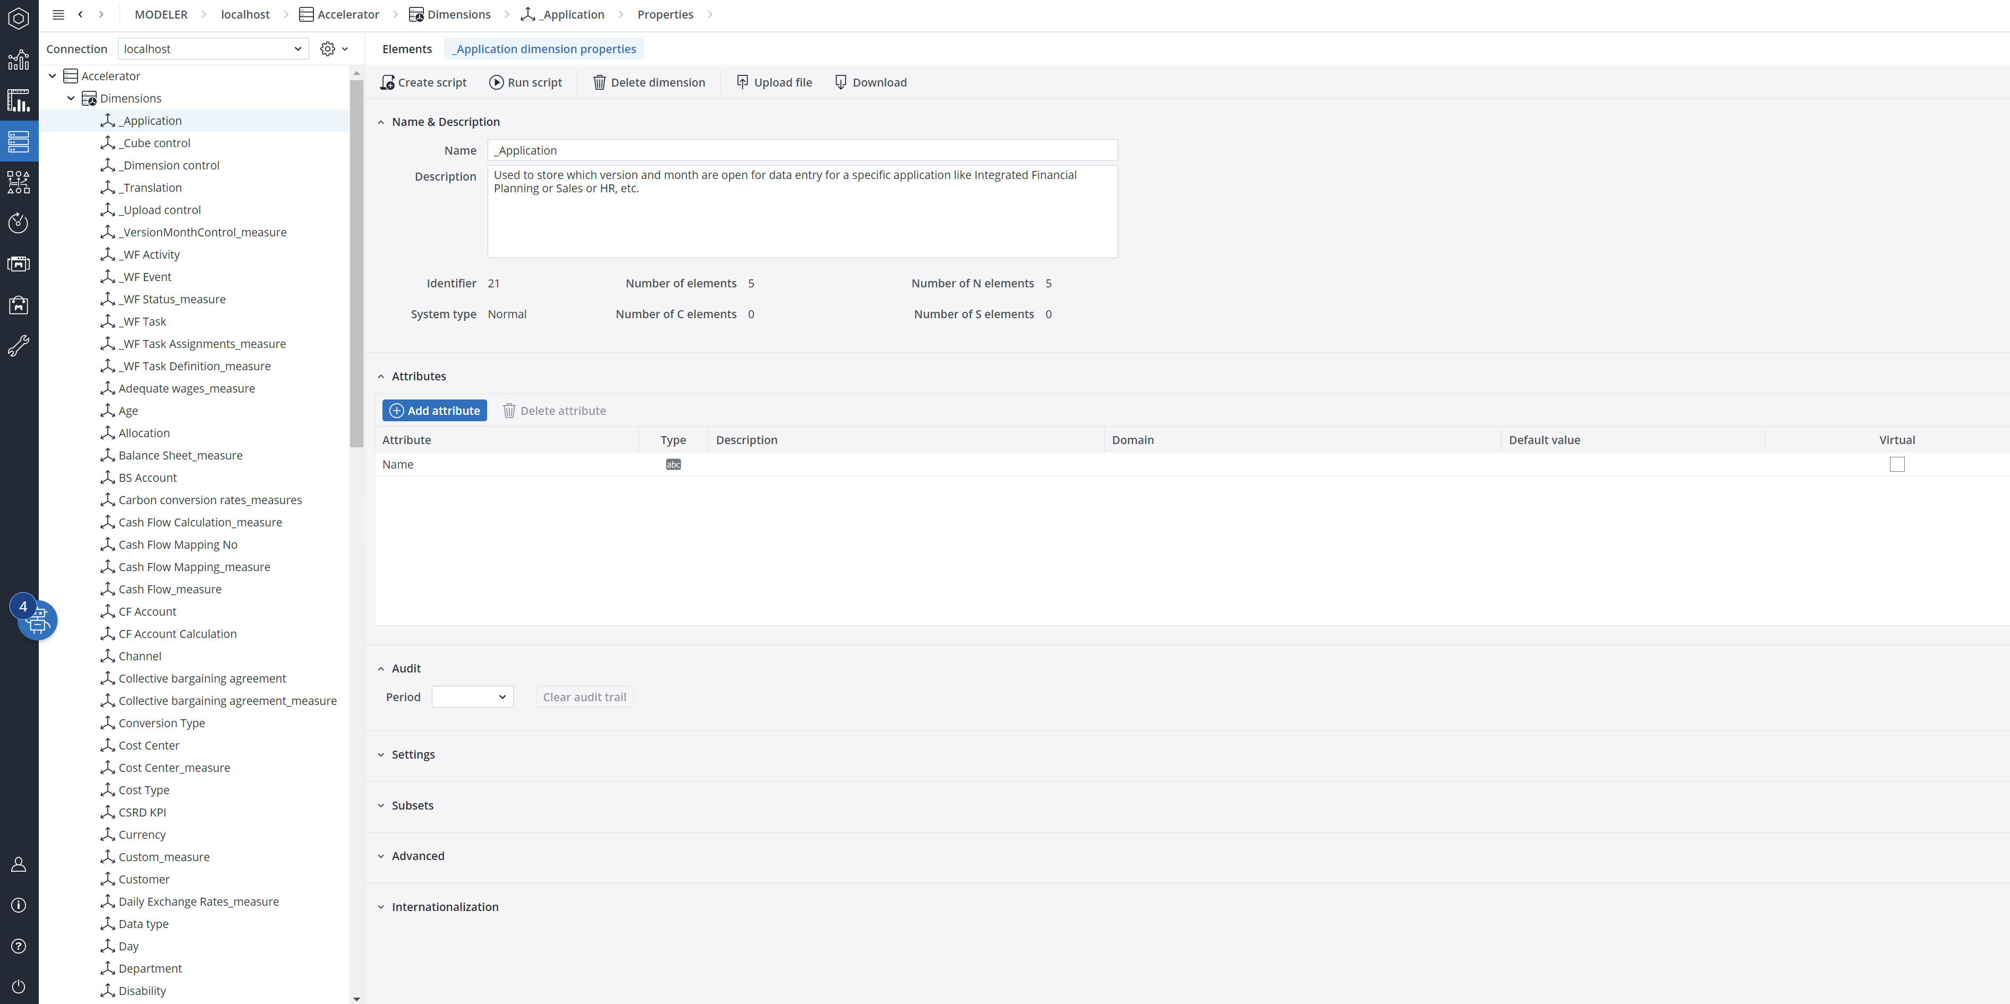2010x1004 pixels.
Task: Open the Administration wrench icon in sidebar
Action: coord(19,346)
